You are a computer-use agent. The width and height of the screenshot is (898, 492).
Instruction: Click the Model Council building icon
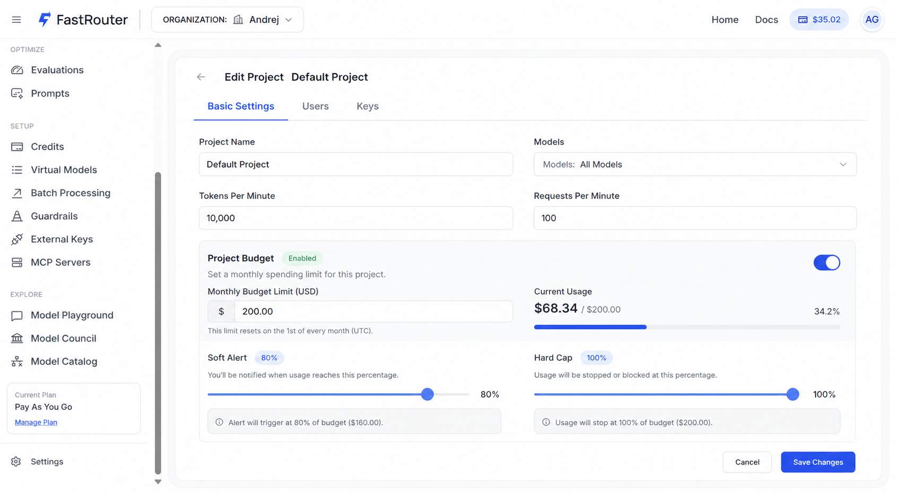pos(17,338)
